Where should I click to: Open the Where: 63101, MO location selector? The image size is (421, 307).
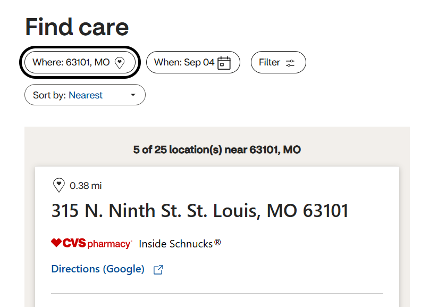(80, 62)
